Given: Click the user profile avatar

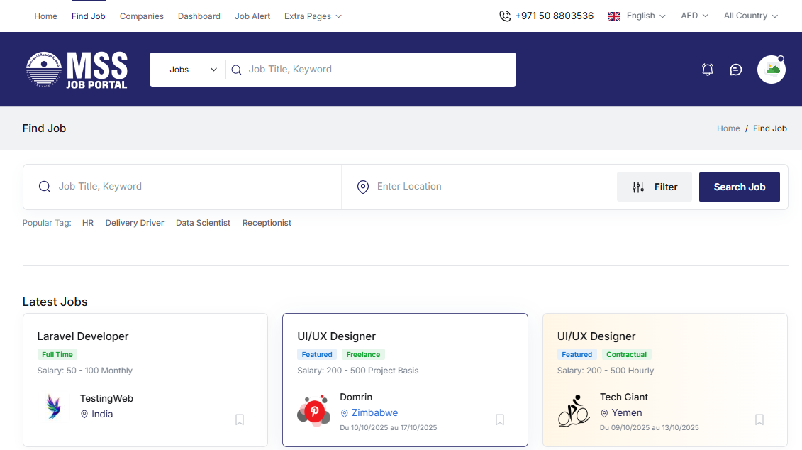Looking at the screenshot, I should point(772,70).
